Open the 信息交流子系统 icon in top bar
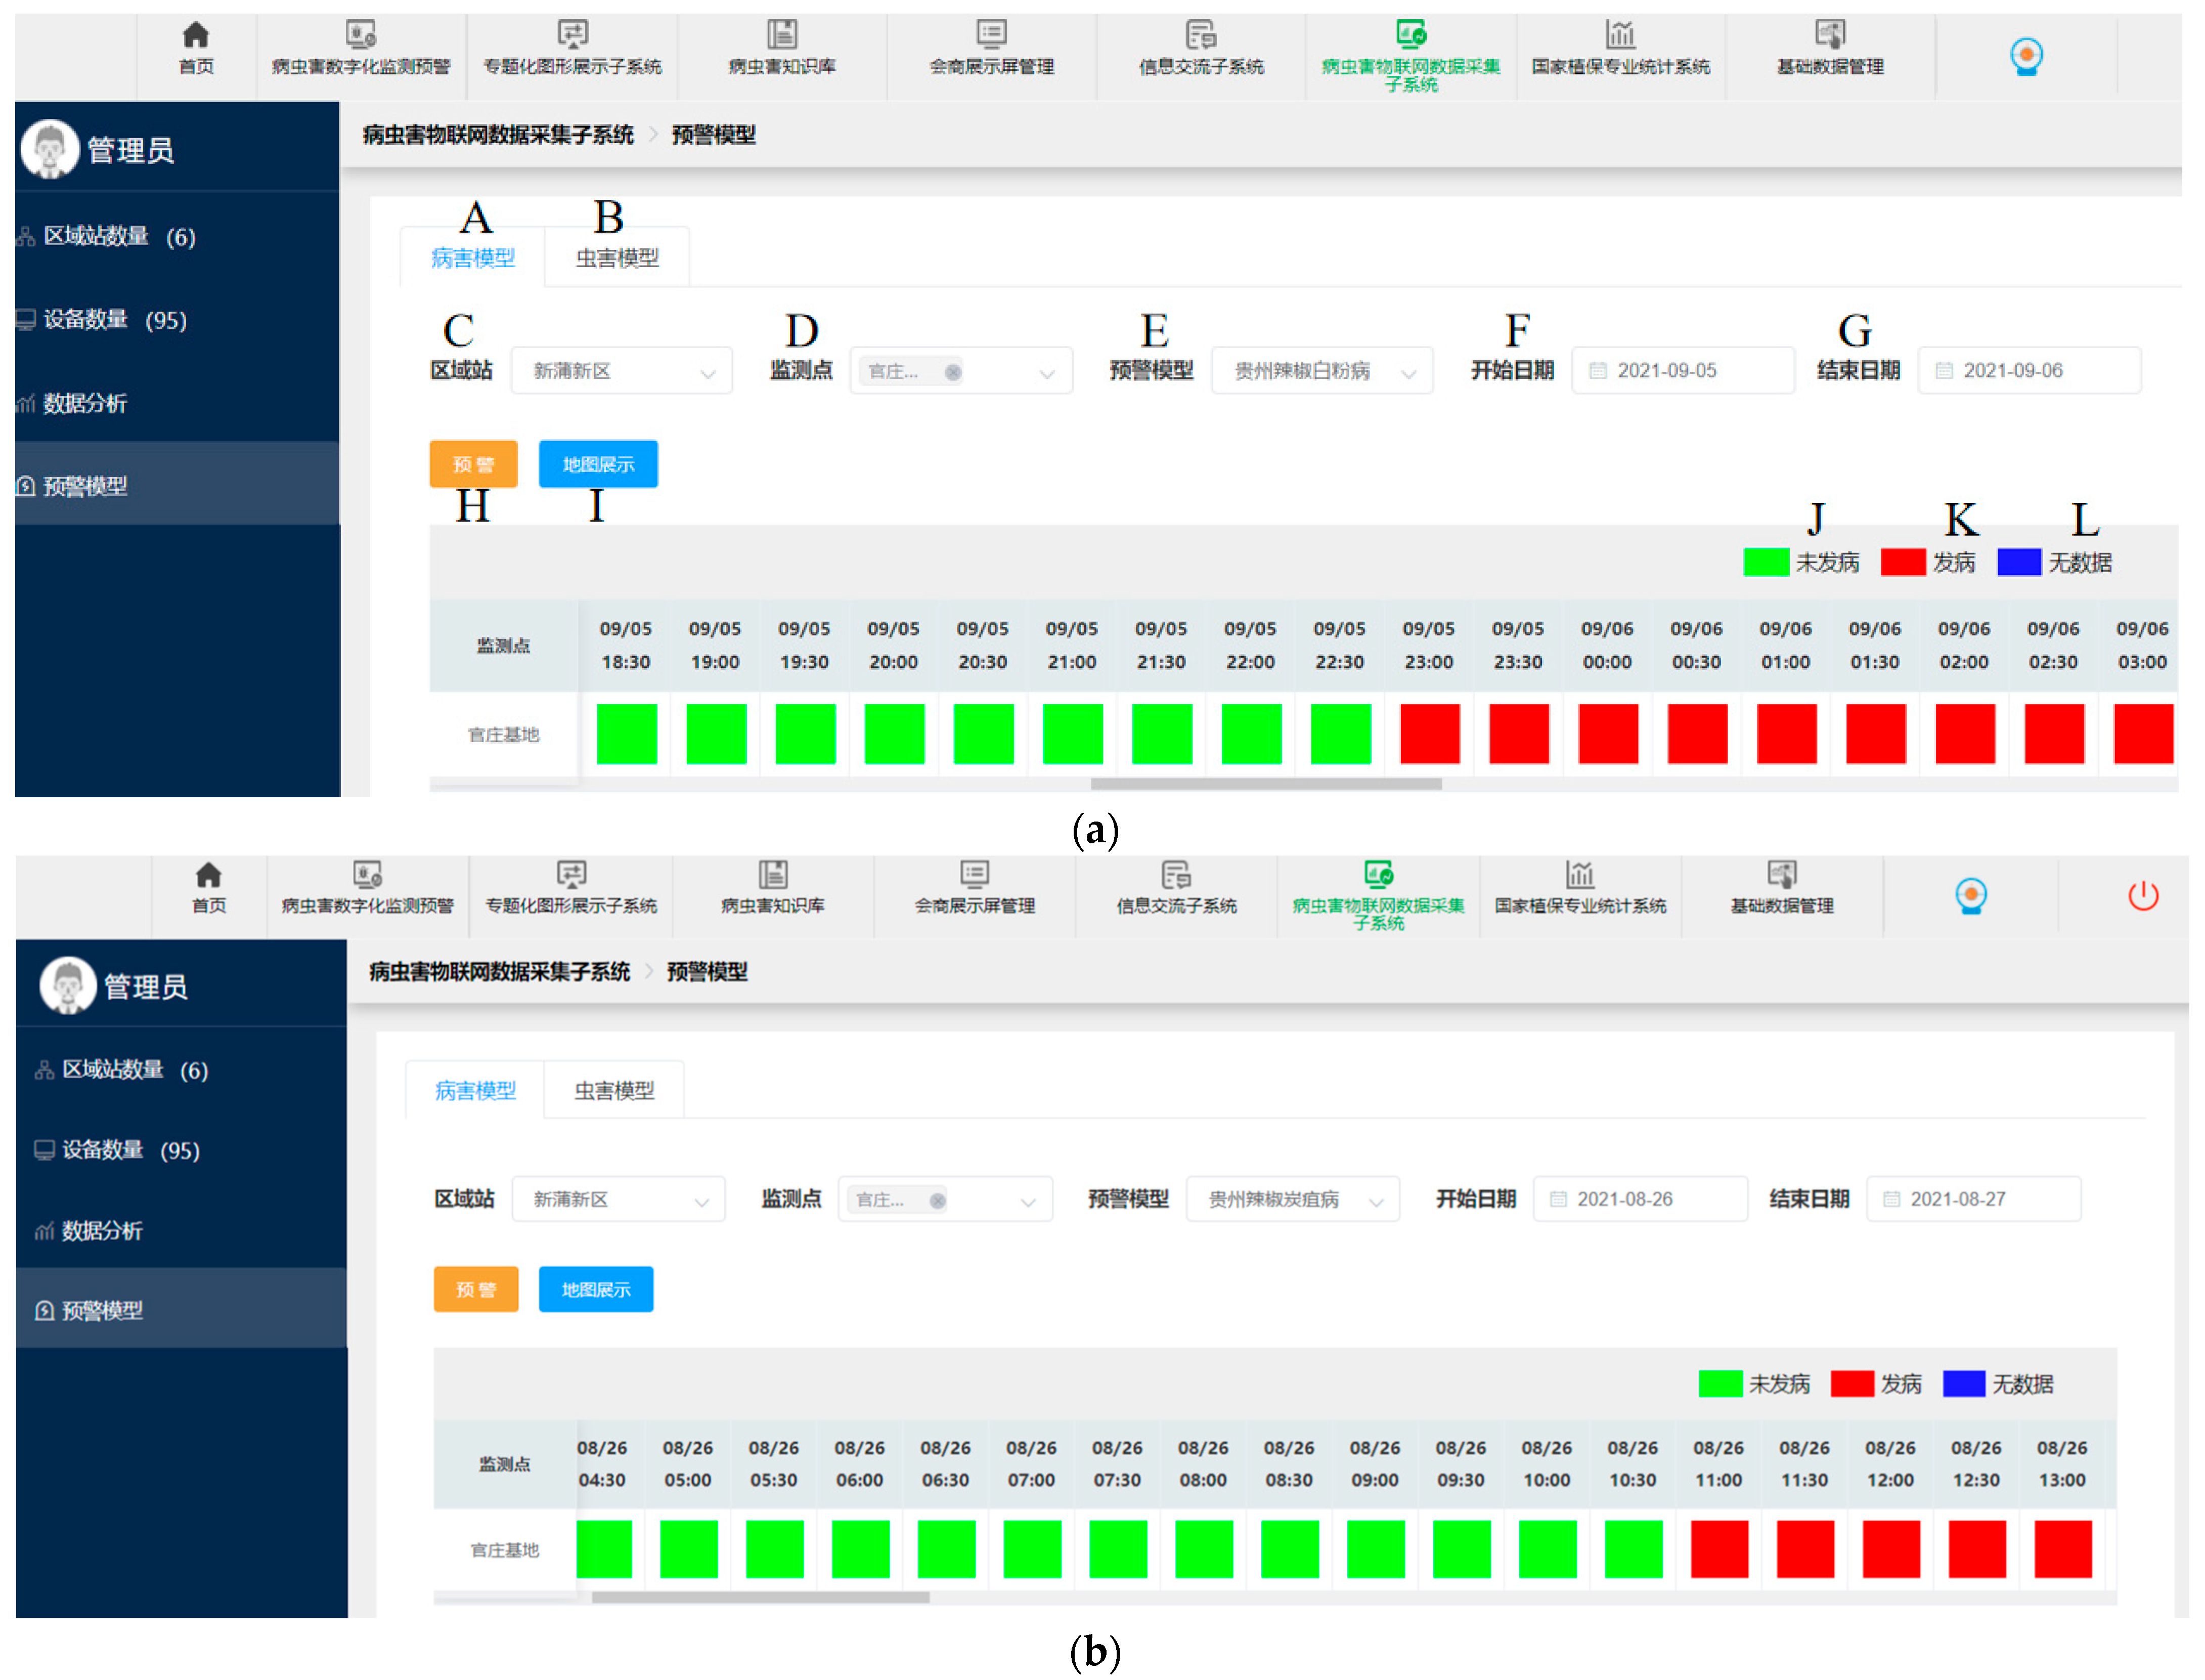The height and width of the screenshot is (1680, 2205). pos(1201,36)
